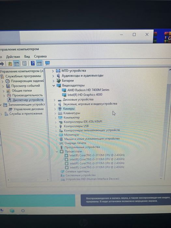171x228 pixels.
Task: Expand Просмотр событий in left tree
Action: [3, 86]
